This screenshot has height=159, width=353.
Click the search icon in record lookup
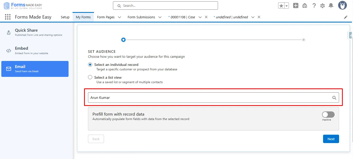click(334, 98)
